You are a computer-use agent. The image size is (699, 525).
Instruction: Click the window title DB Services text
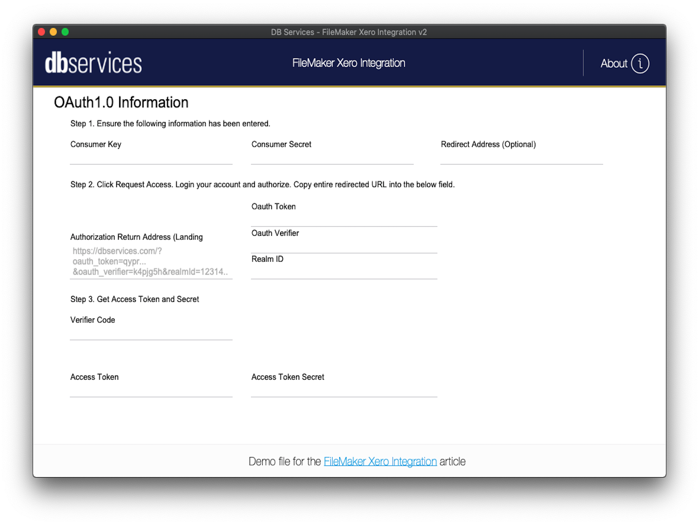(349, 32)
